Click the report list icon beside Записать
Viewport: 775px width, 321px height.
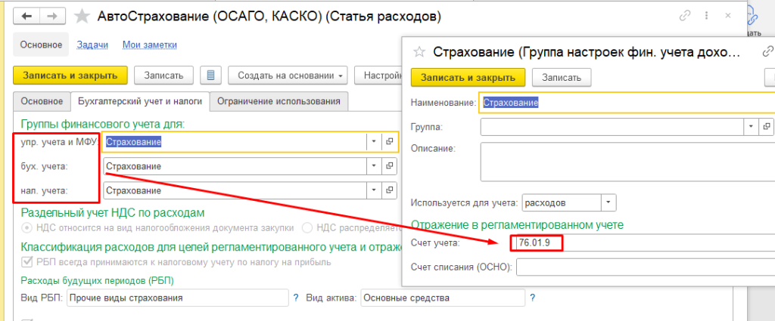(210, 76)
